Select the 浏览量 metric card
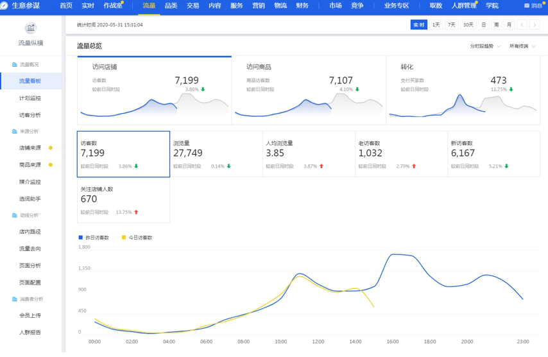This screenshot has width=548, height=357. 216,154
